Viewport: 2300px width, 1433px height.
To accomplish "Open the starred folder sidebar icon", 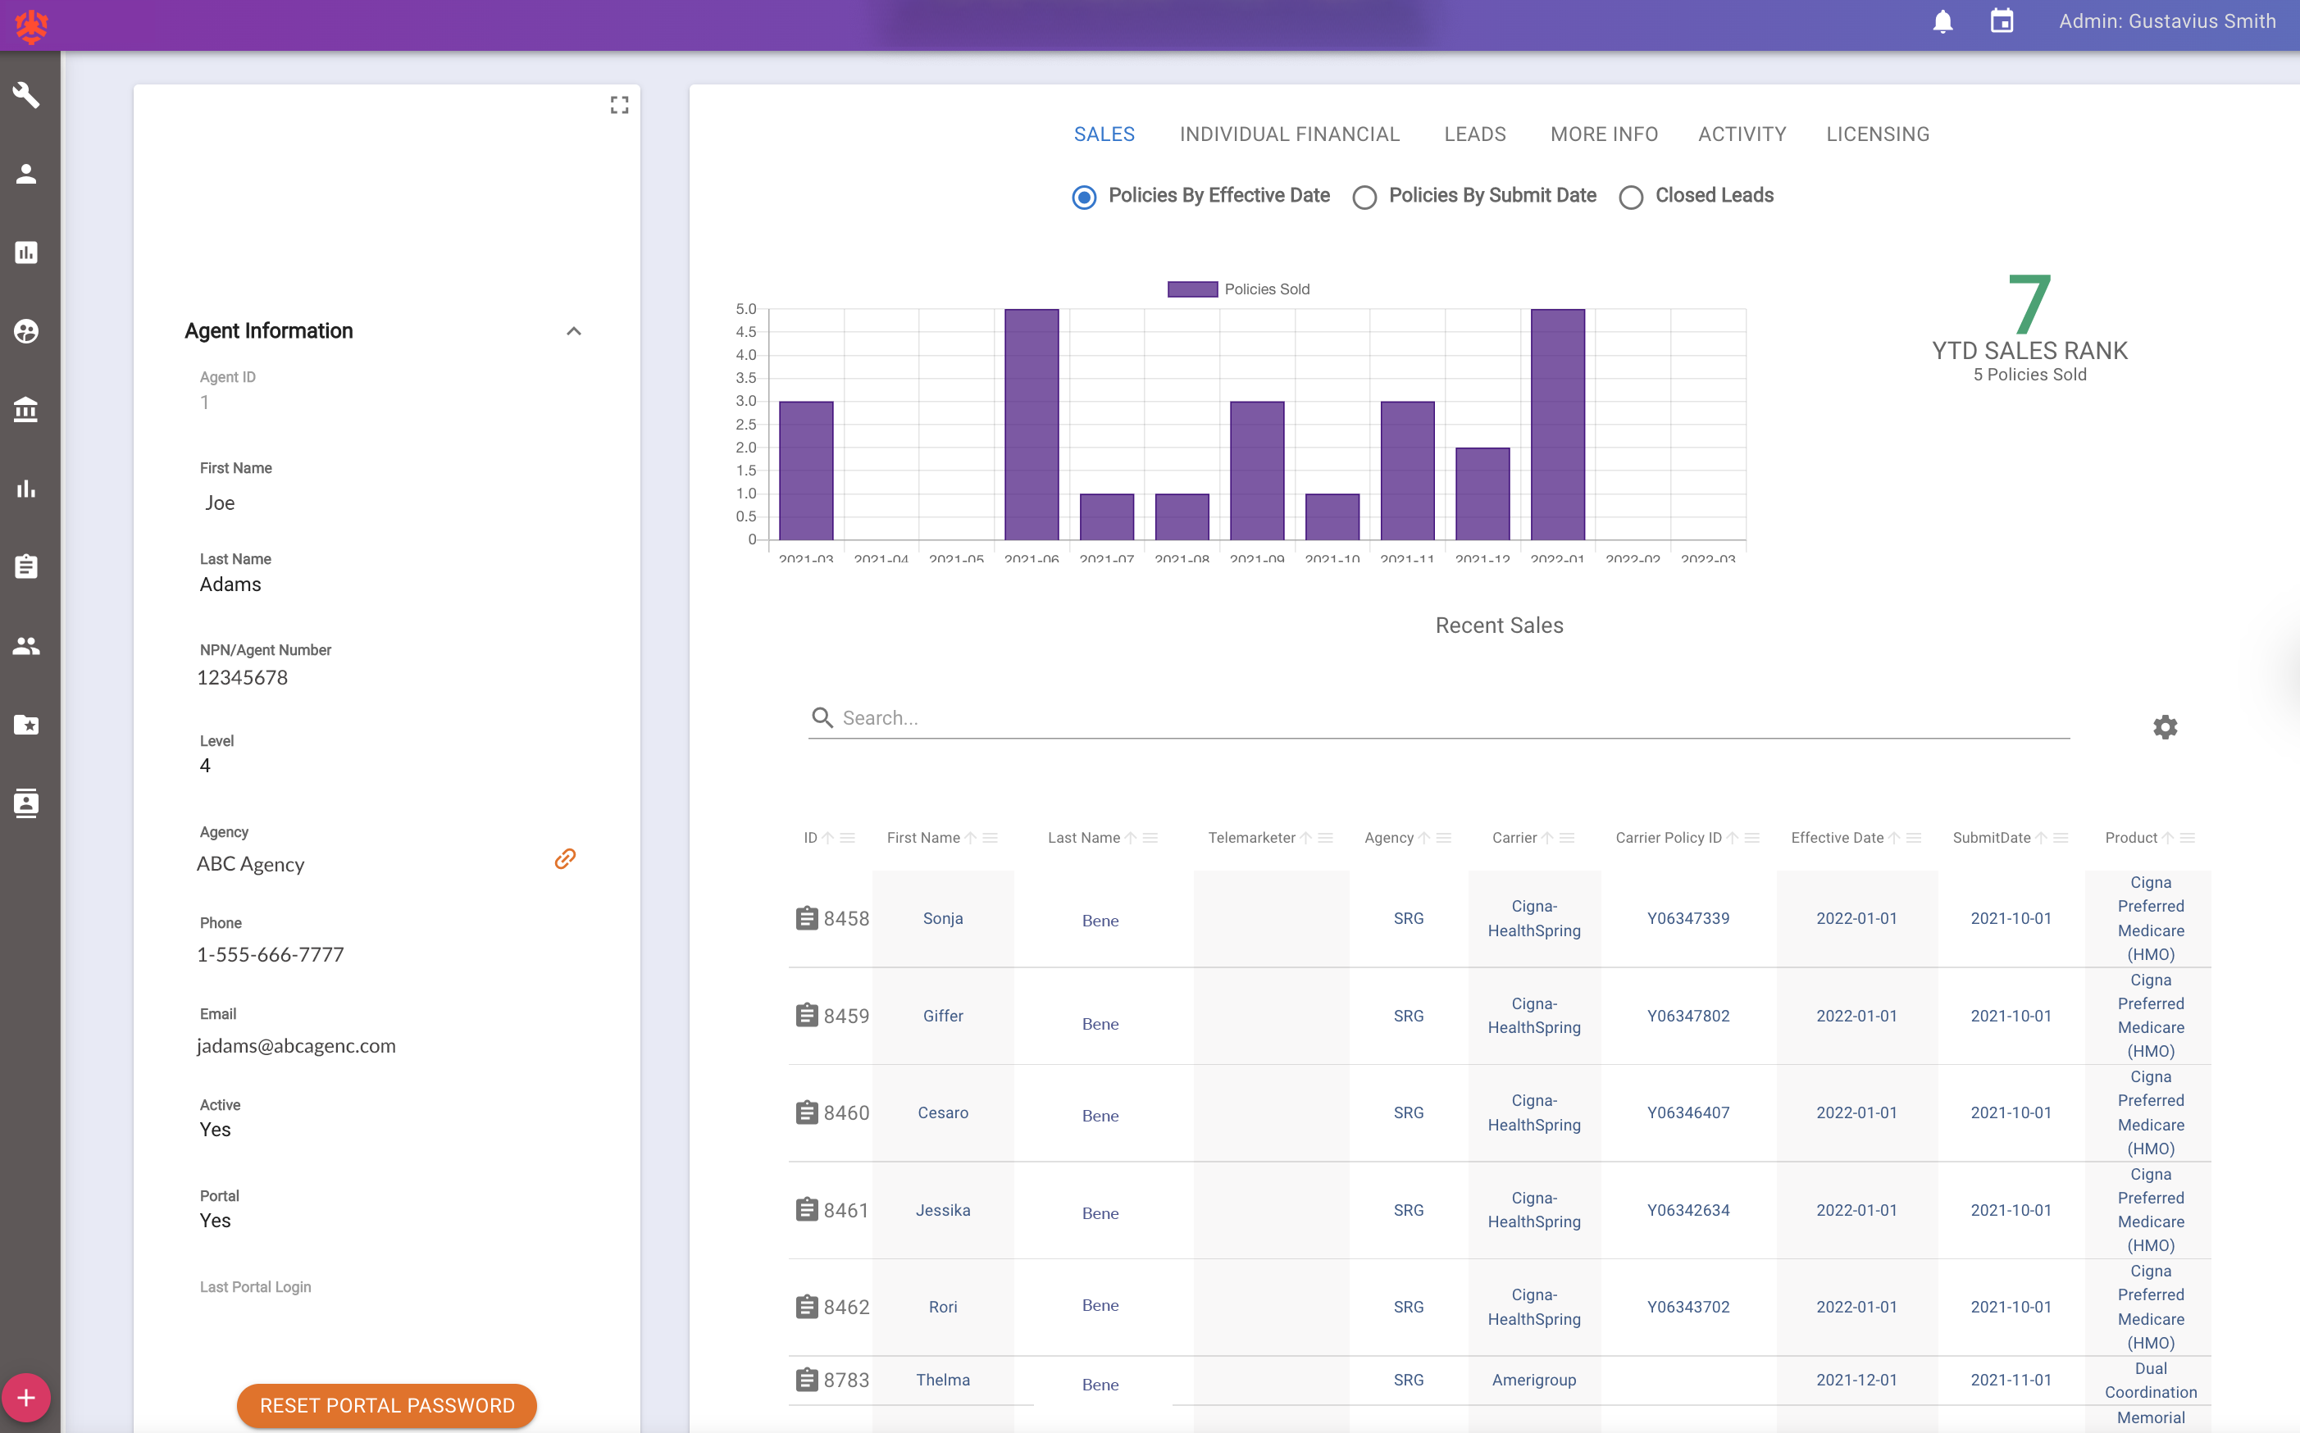I will pos(26,725).
